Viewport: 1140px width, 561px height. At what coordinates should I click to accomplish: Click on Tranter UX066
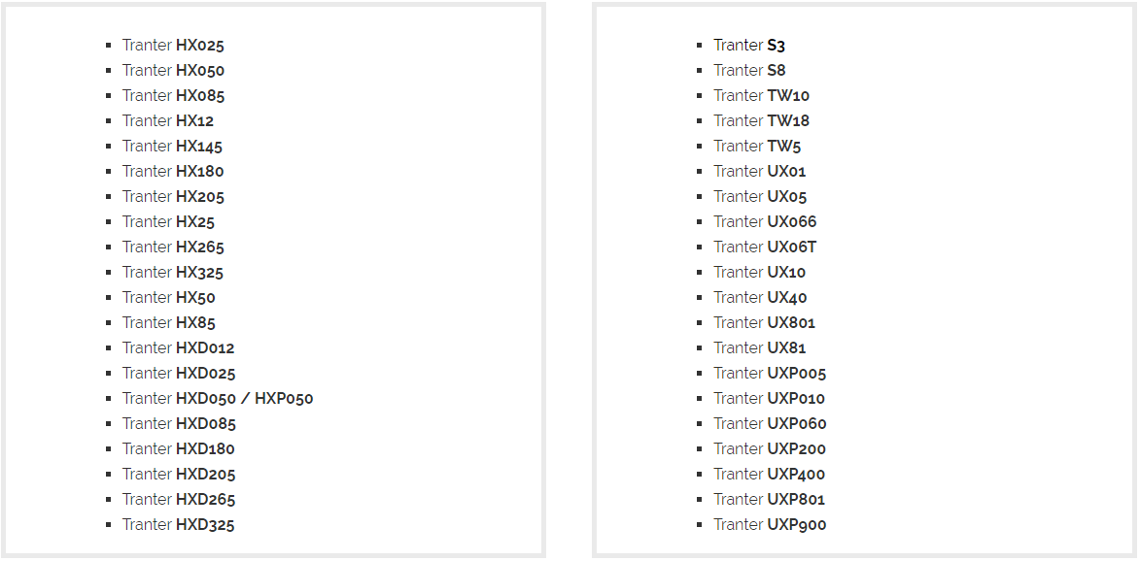(766, 221)
